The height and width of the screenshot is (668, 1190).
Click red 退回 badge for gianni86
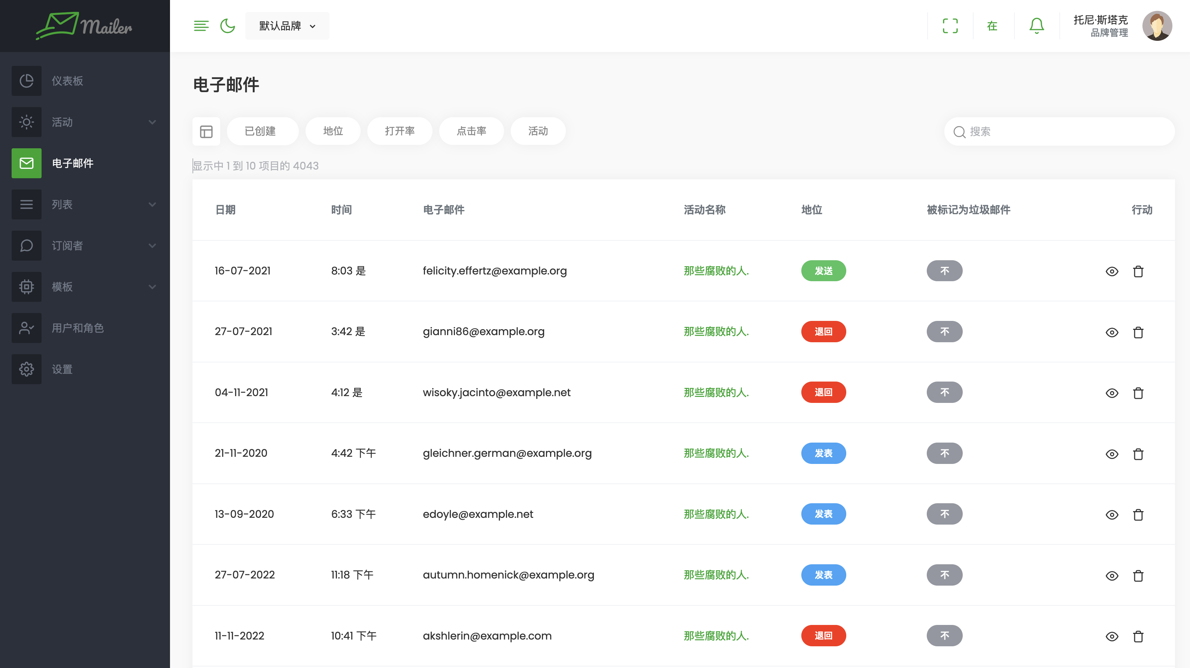(823, 332)
